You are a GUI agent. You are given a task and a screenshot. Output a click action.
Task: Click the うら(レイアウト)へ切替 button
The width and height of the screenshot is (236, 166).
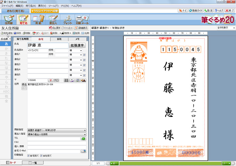45,11
